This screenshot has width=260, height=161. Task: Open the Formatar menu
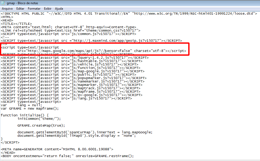34,9
